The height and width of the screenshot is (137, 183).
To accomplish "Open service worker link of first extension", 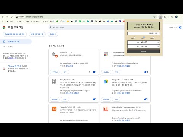I will [x=69, y=66].
